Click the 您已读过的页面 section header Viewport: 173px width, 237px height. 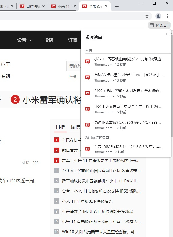coord(97,137)
